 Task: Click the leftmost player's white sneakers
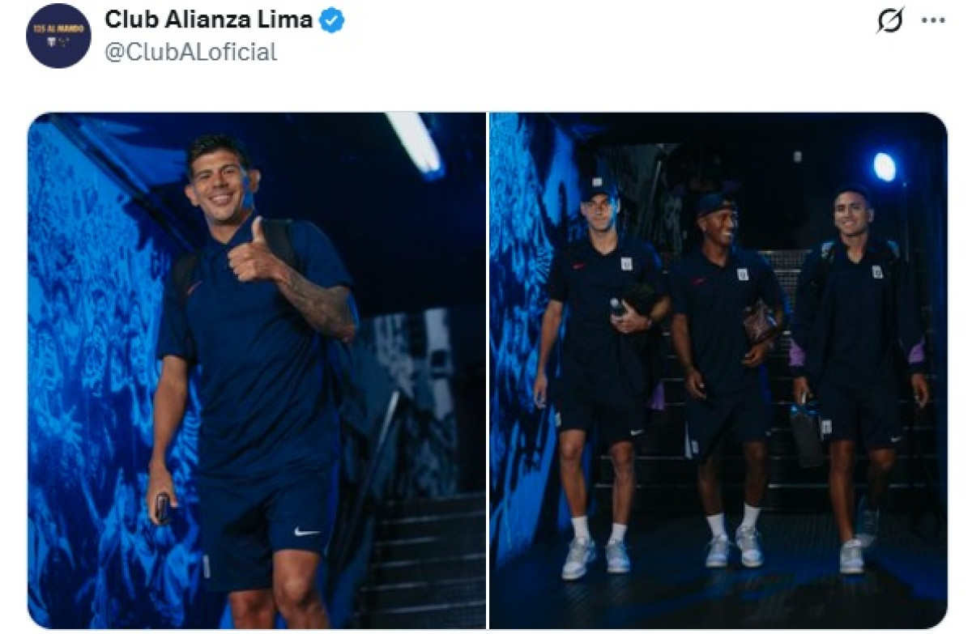point(596,557)
